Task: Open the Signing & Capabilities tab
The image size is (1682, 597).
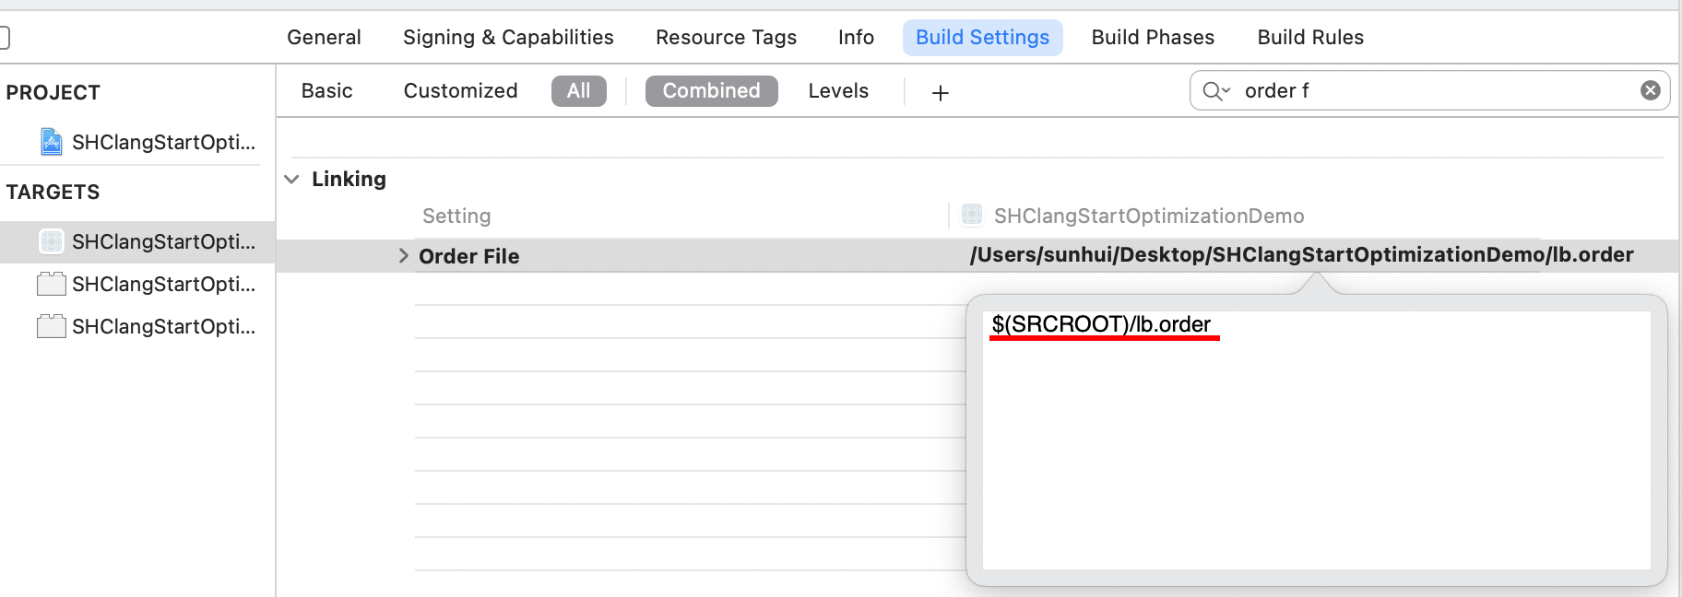Action: [x=508, y=37]
